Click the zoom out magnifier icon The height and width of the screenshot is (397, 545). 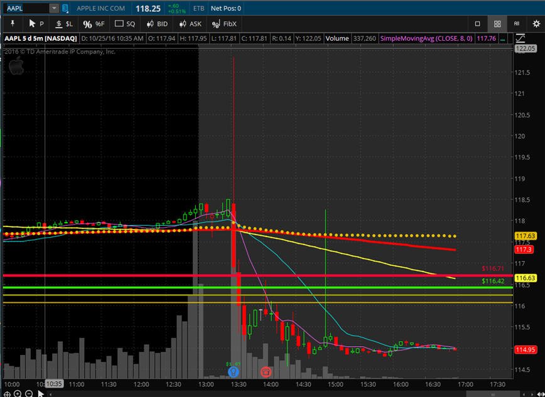pos(29,394)
